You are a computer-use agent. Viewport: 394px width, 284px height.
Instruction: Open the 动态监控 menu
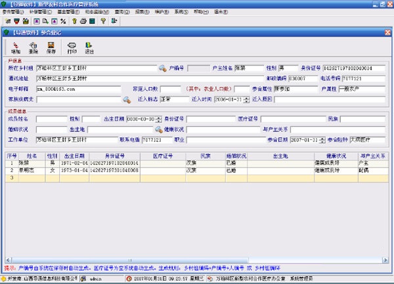pyautogui.click(x=97, y=12)
